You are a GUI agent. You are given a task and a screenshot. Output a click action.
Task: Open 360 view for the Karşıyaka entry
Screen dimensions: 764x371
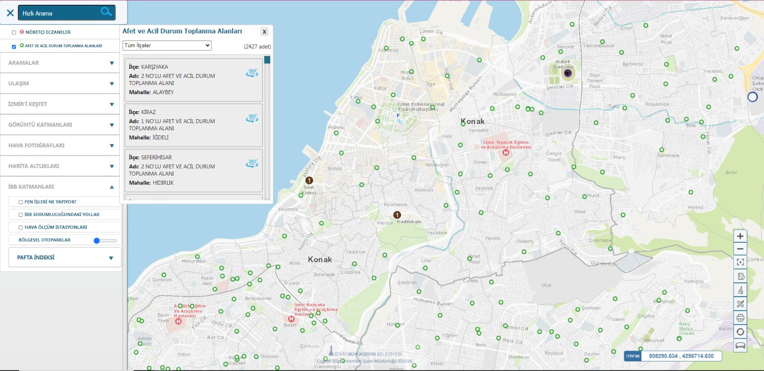252,72
